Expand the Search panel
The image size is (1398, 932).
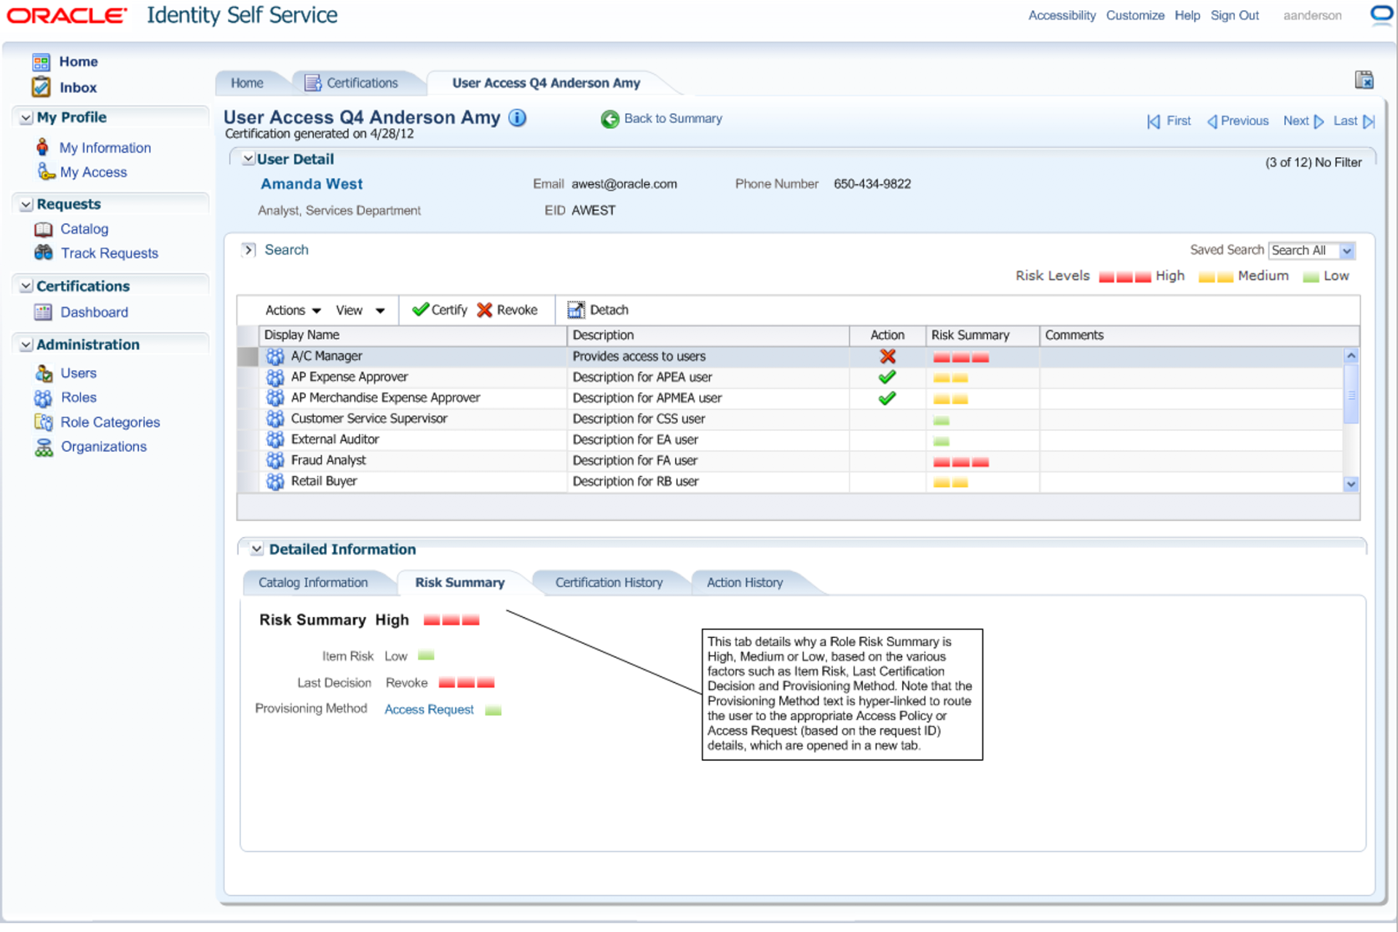pos(249,250)
